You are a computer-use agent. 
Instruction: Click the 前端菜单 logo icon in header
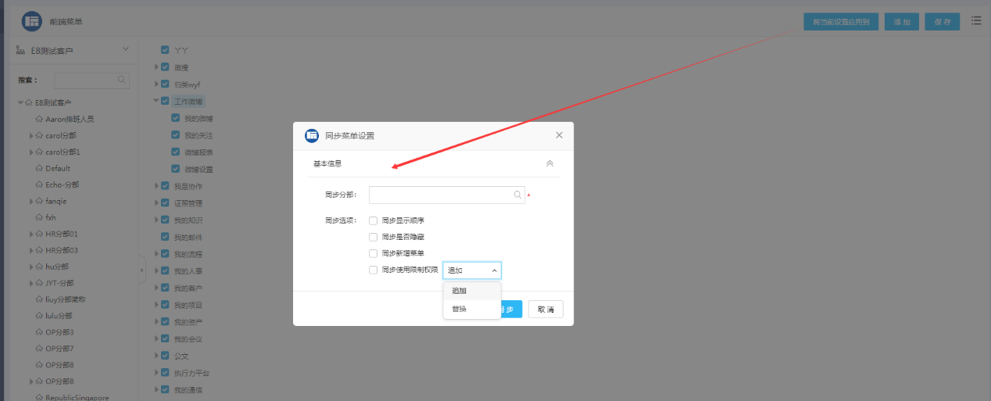(x=32, y=21)
